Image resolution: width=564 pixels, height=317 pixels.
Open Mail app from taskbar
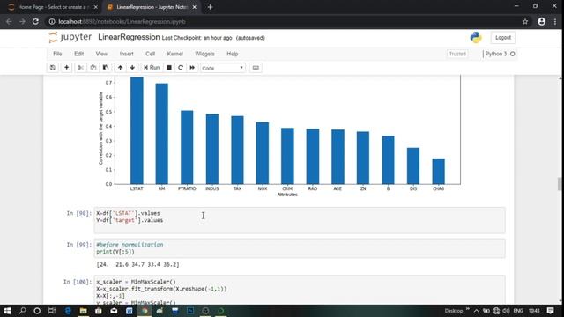click(x=114, y=311)
